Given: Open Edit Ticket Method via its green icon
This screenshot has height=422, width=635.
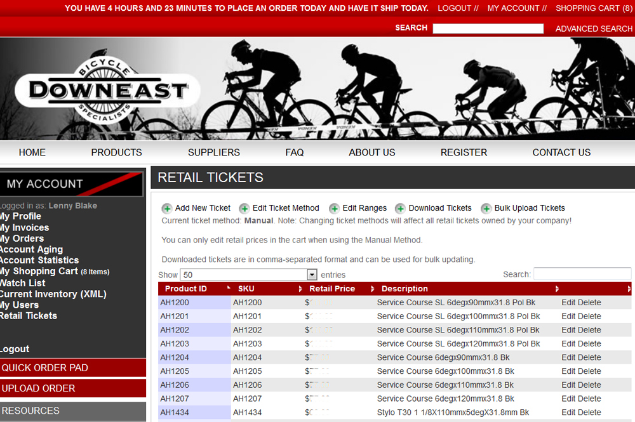Looking at the screenshot, I should click(244, 208).
